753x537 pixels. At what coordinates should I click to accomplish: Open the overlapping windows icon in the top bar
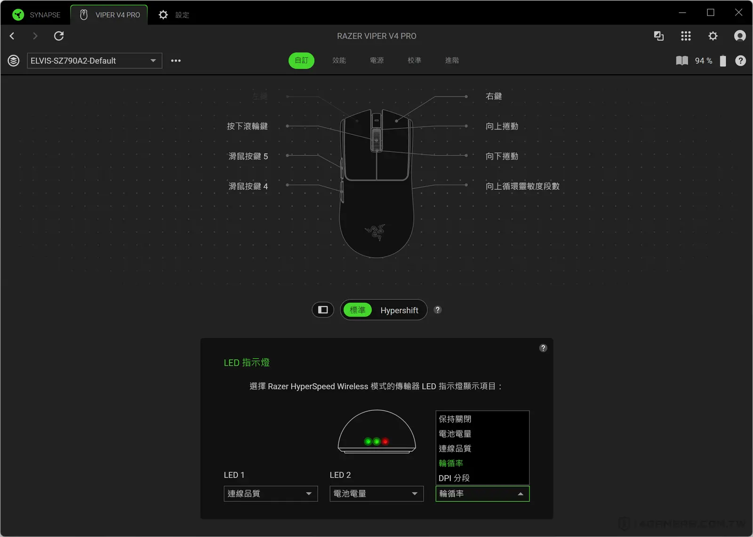pos(659,36)
